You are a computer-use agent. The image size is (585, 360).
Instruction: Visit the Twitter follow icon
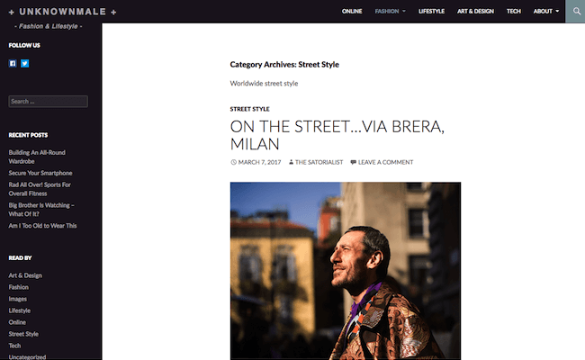click(x=24, y=63)
